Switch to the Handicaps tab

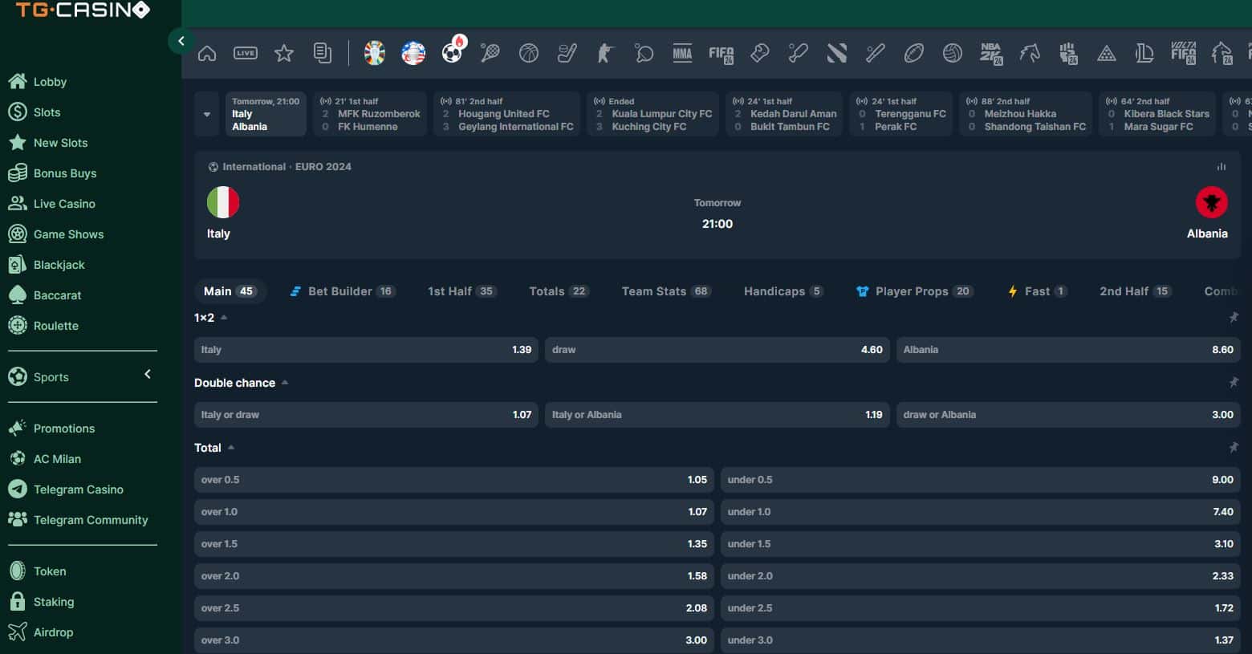tap(783, 291)
